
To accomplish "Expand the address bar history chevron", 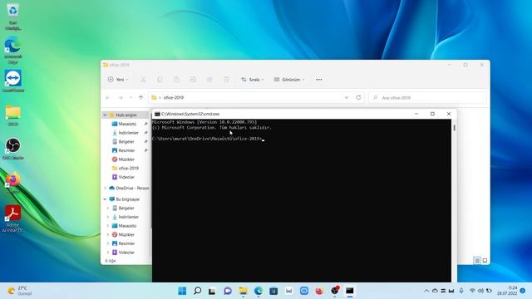I will (347, 97).
